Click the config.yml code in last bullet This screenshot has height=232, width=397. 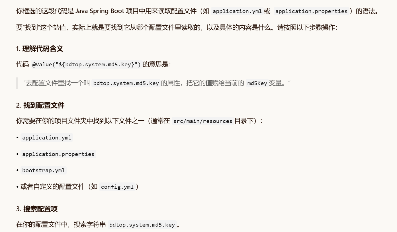point(117,187)
